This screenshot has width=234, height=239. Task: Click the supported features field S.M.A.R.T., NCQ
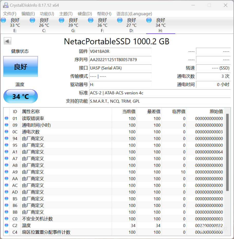[x=160, y=101]
